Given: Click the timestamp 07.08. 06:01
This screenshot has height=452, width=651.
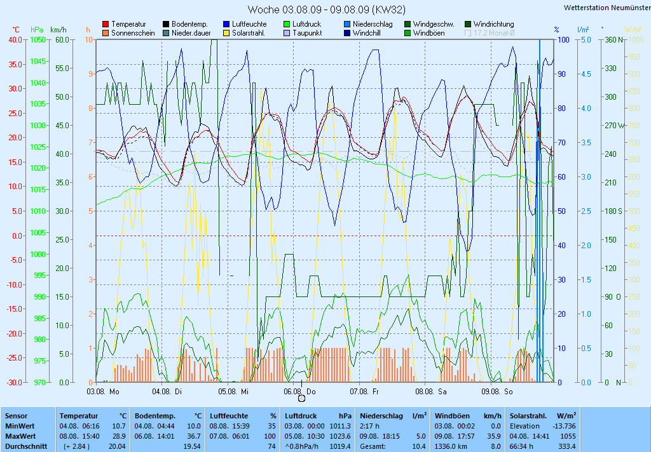Looking at the screenshot, I should [230, 437].
